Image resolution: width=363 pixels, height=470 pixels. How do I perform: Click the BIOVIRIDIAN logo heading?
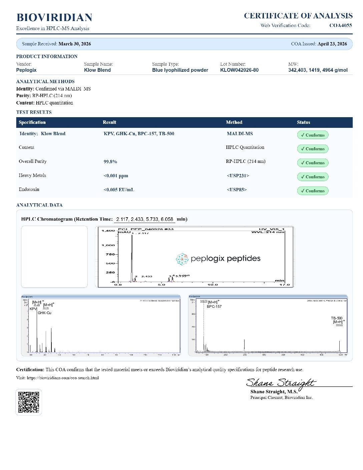54,17
